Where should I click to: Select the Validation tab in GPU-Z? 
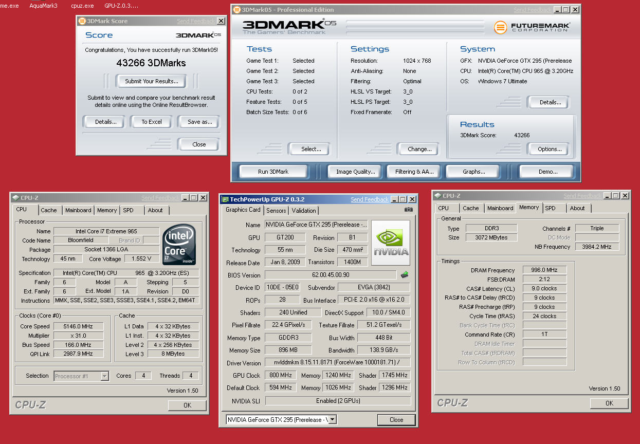pyautogui.click(x=304, y=211)
